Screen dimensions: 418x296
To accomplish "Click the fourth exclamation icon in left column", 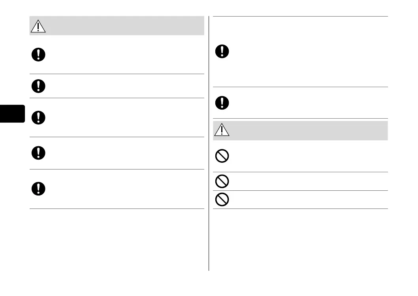I will pos(38,153).
